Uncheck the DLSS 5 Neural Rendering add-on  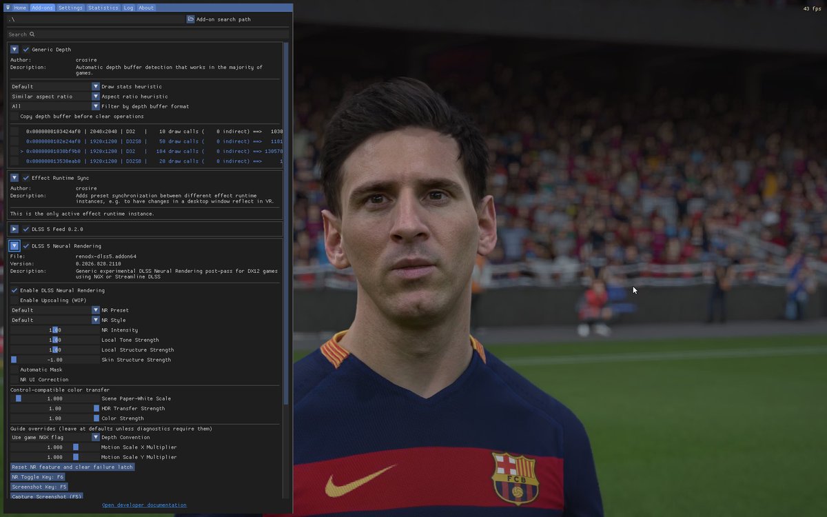pos(26,246)
